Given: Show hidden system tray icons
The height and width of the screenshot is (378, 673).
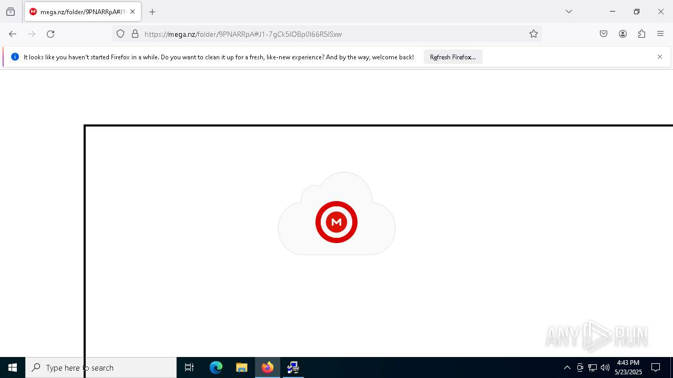Looking at the screenshot, I should tap(567, 367).
